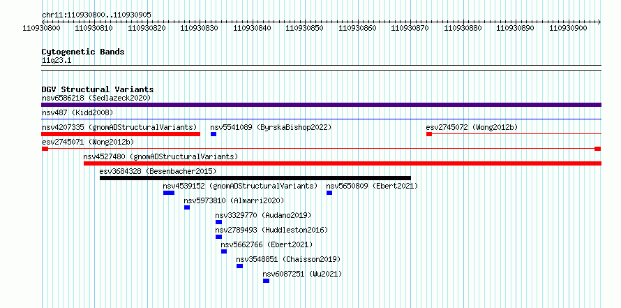The image size is (621, 308).
Task: Click ruler position 110930800
Action: [42, 28]
